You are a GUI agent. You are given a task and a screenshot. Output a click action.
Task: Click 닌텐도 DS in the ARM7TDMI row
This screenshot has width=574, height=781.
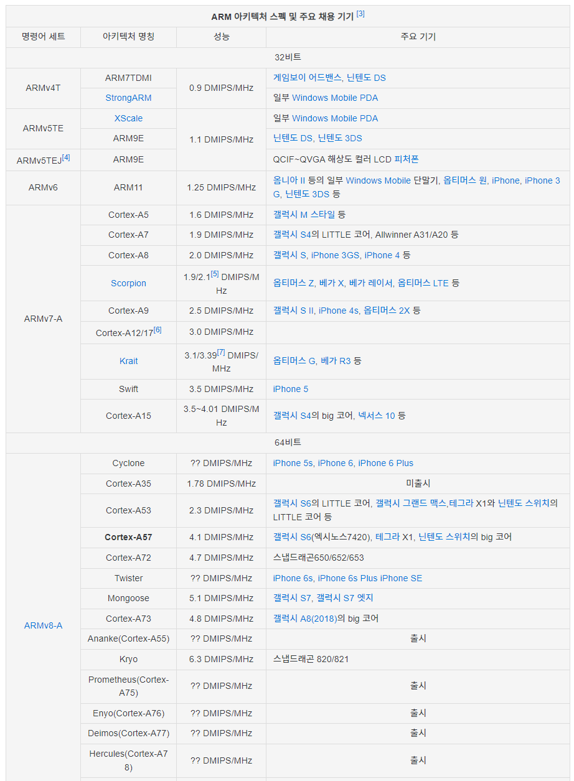click(366, 78)
